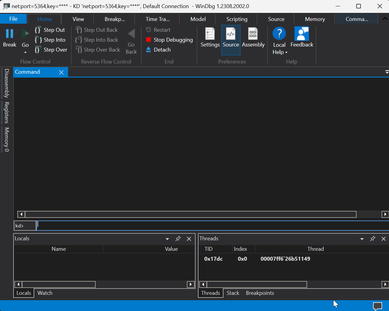This screenshot has height=311, width=389.
Task: Click Restart in End group
Action: coord(158,30)
